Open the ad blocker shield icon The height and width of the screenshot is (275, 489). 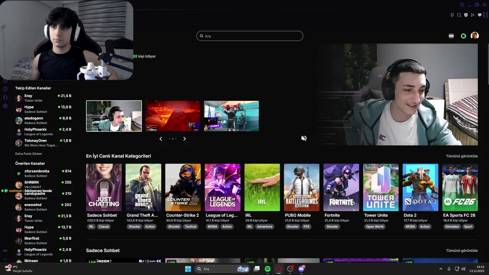[x=466, y=15]
